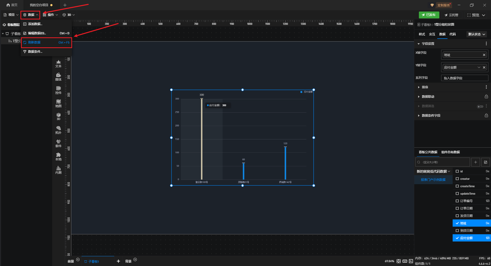Click the Y-axis 300 bar in chart
The image size is (491, 266).
[202, 139]
